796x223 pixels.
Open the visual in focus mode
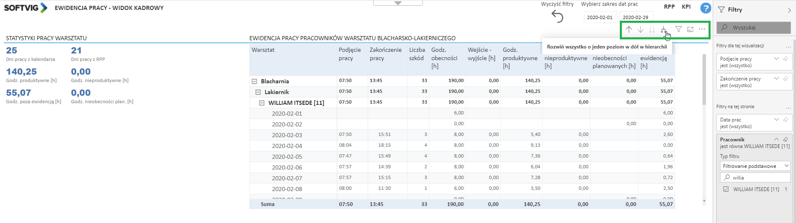point(690,29)
